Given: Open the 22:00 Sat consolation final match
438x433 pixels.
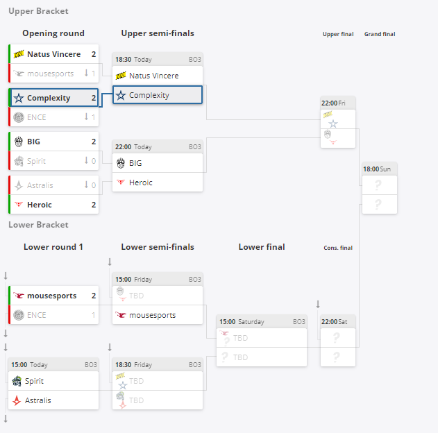Looking at the screenshot, I should tap(338, 322).
